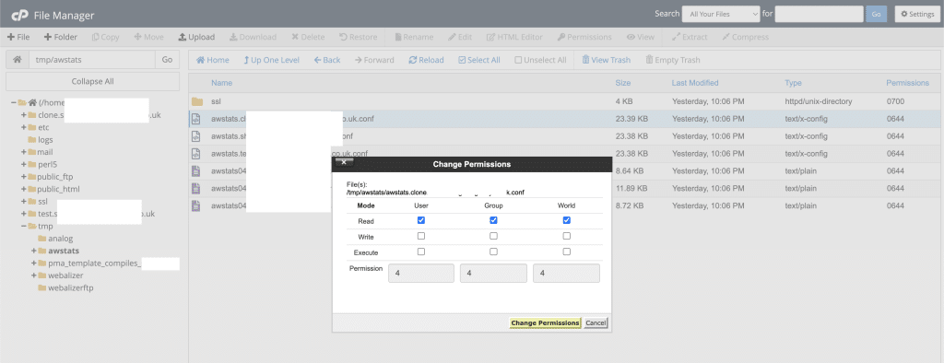Open the Upload tool
Viewport: 944px width, 363px height.
click(x=196, y=37)
